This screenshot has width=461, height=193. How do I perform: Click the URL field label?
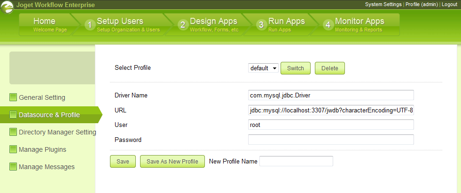(x=120, y=110)
